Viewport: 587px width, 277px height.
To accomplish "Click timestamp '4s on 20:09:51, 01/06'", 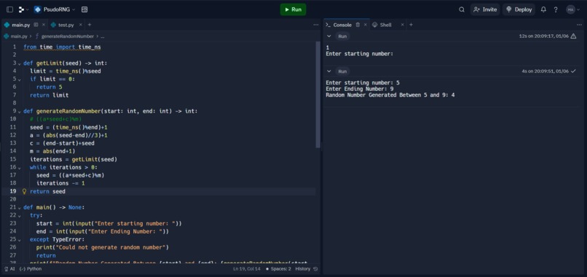I will point(545,71).
